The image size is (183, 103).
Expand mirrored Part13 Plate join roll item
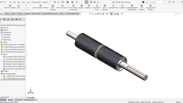[x=1, y=78]
